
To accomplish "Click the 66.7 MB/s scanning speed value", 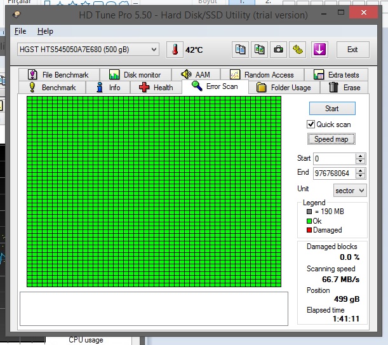I will [x=341, y=280].
